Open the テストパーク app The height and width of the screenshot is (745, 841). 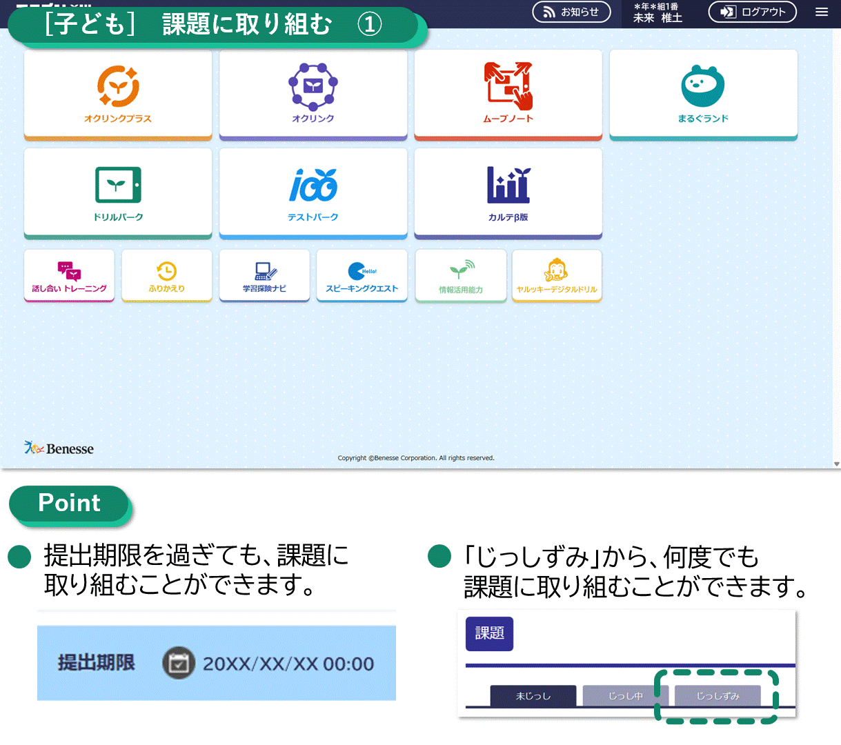pos(313,194)
